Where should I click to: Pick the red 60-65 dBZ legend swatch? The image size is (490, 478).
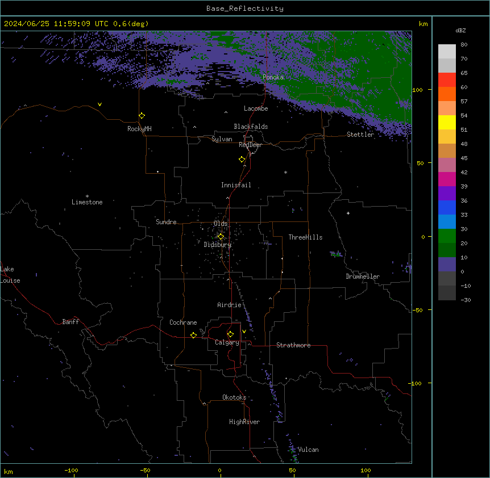tap(447, 80)
